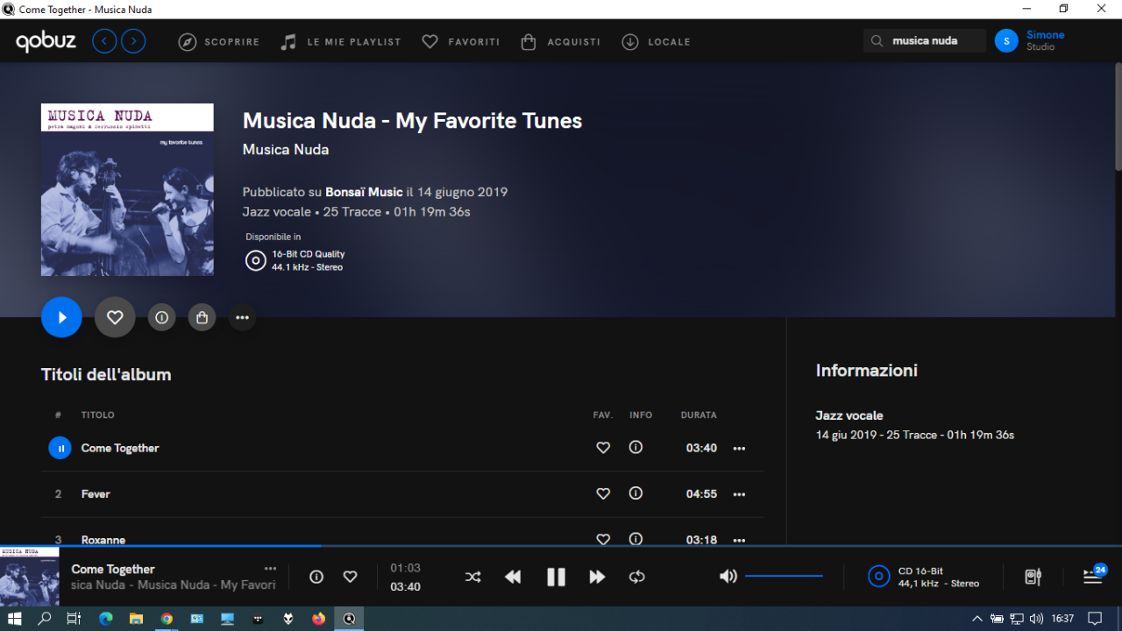
Task: Open the more options menu in the player bar
Action: [270, 569]
